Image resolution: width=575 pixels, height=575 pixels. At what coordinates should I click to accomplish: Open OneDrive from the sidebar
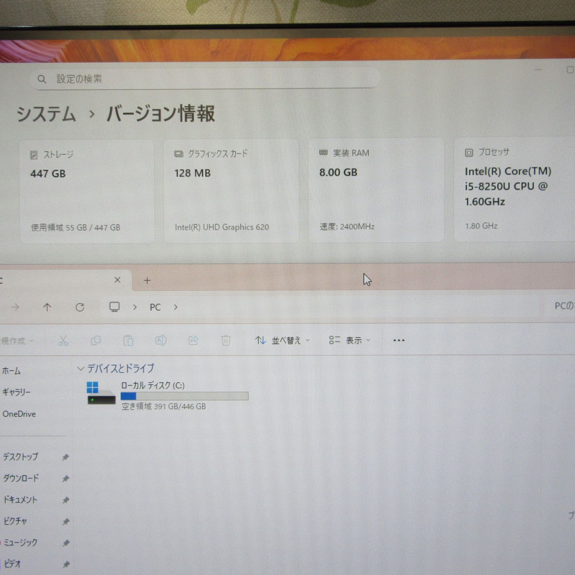[19, 414]
